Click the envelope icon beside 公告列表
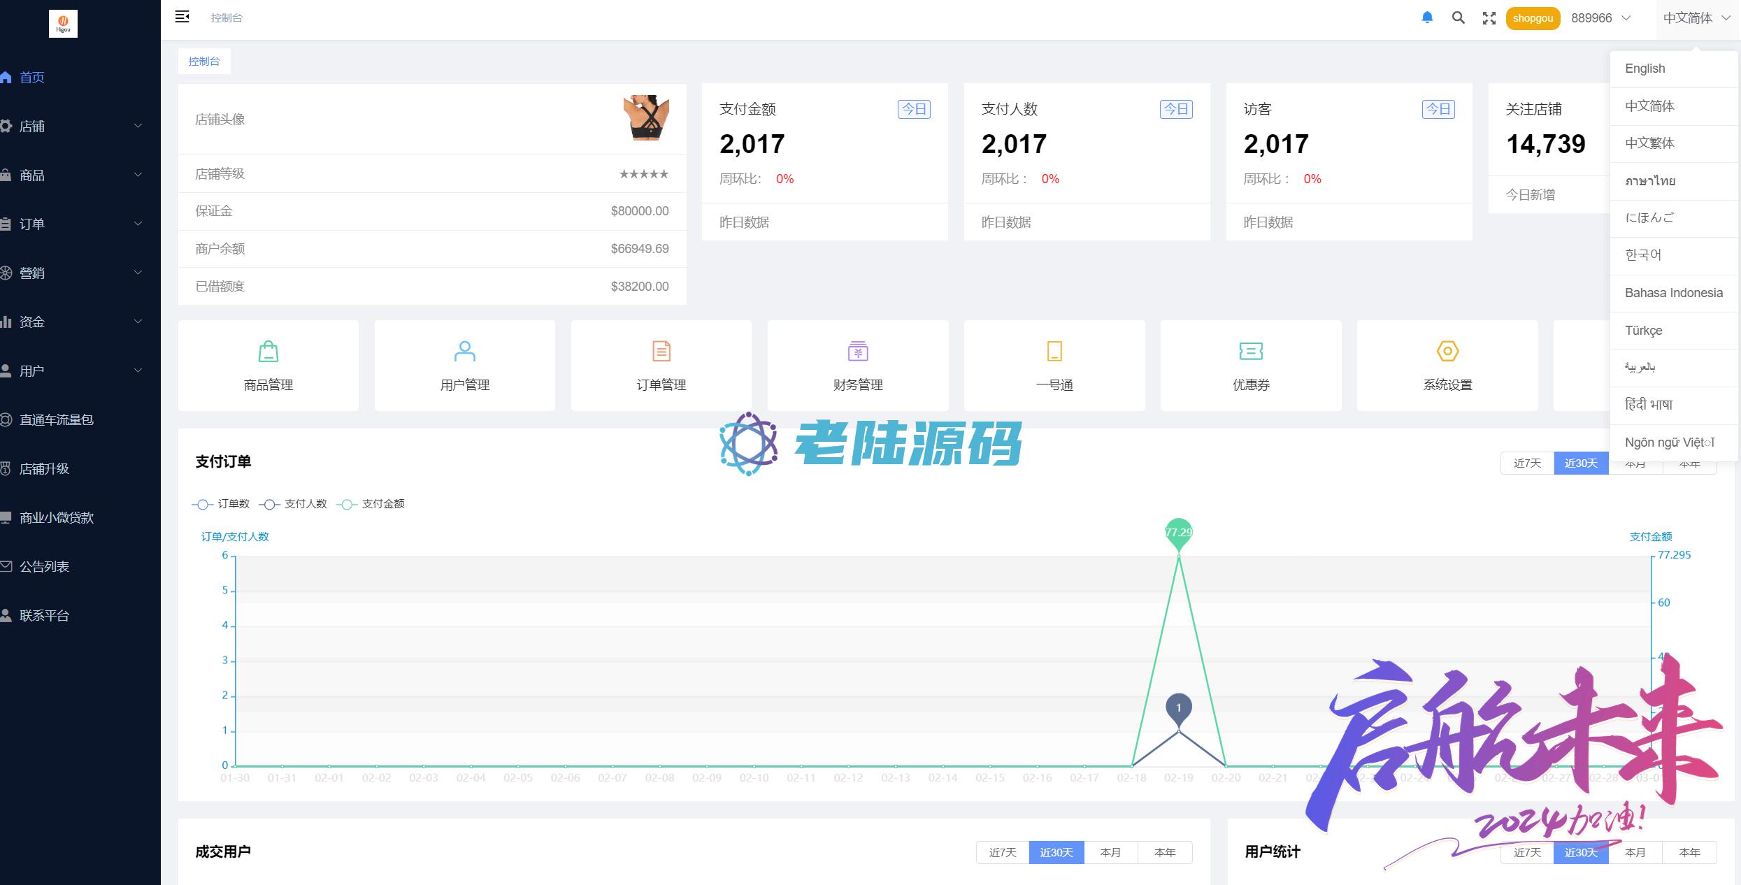 click(6, 566)
